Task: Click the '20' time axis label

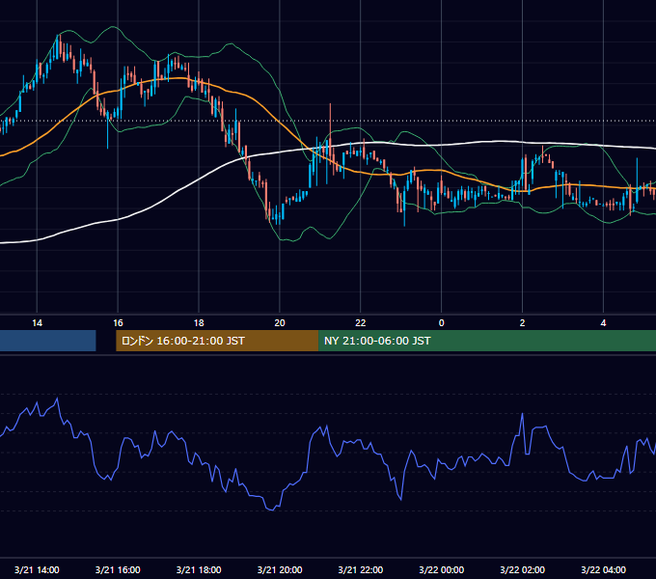Action: [x=280, y=323]
